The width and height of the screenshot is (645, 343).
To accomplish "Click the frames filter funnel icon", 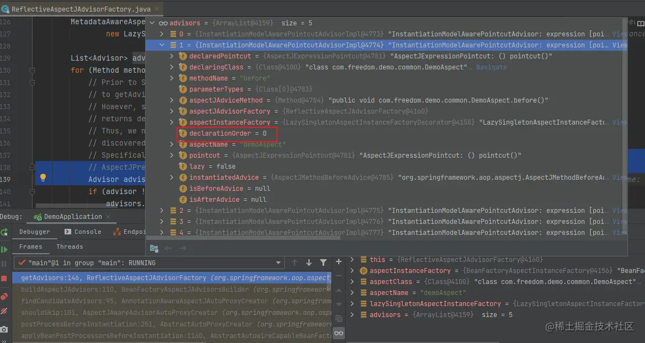I will (323, 263).
